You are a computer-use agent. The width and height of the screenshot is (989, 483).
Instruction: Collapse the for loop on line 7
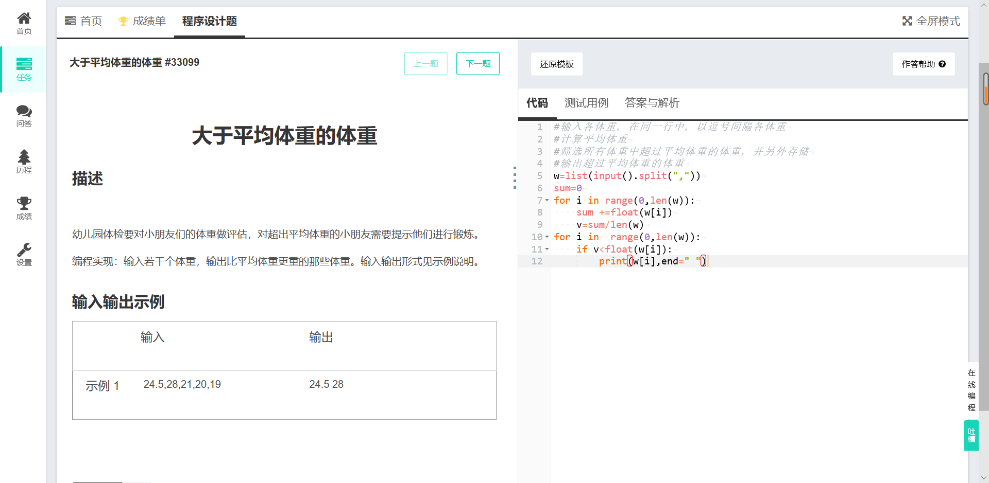click(x=547, y=200)
